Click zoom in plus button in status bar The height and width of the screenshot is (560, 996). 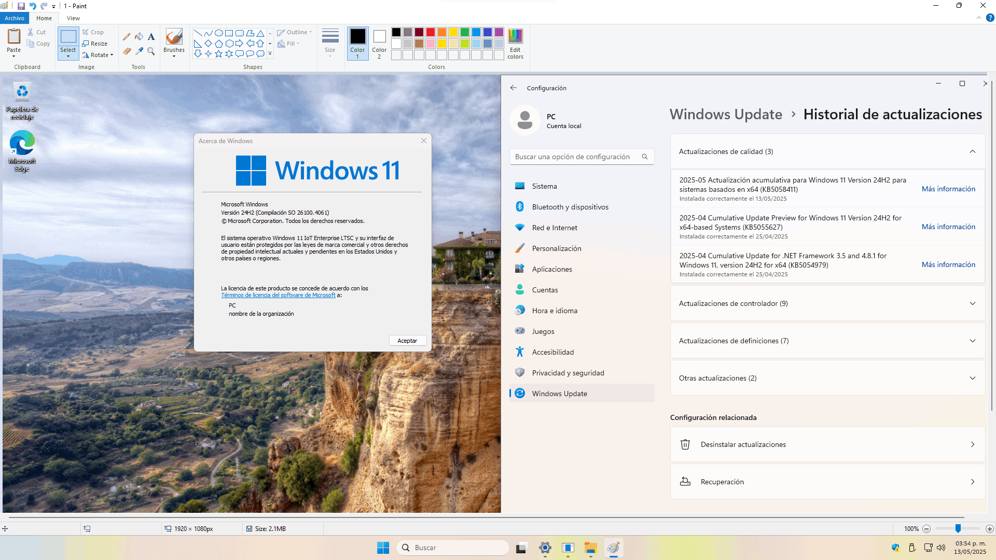pyautogui.click(x=990, y=529)
